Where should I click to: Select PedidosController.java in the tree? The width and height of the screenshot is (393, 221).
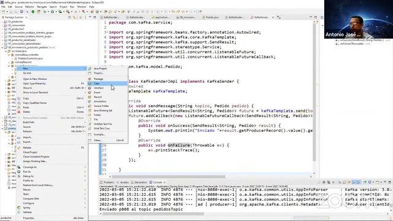click(x=30, y=58)
